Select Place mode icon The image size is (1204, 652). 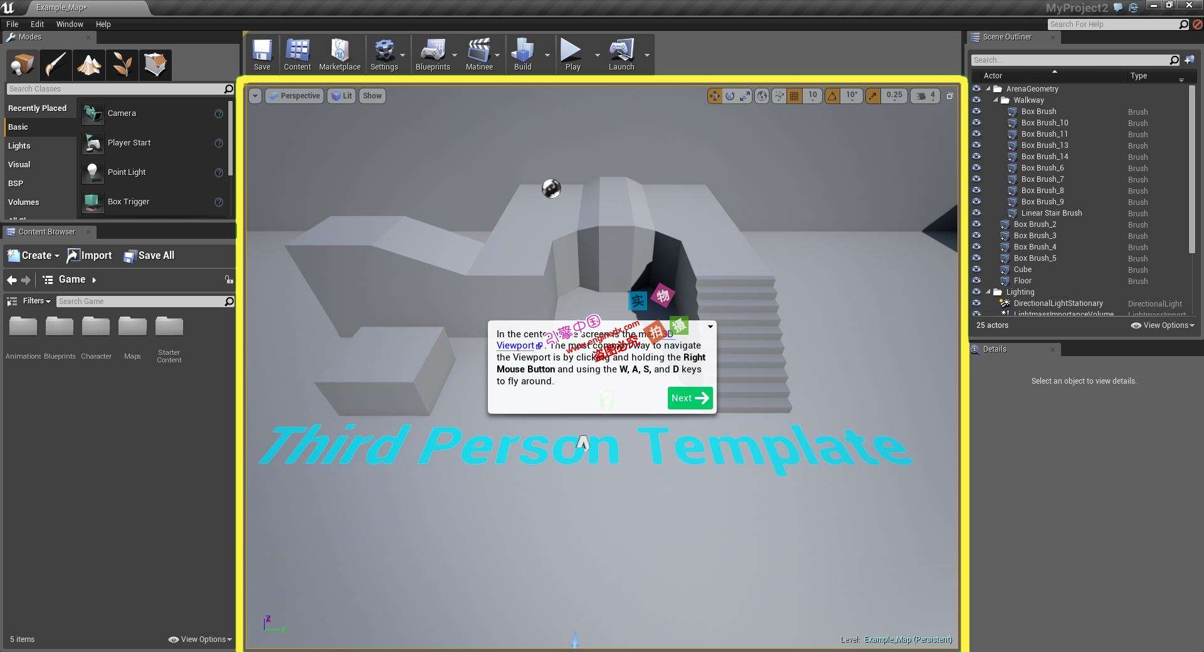(x=23, y=65)
